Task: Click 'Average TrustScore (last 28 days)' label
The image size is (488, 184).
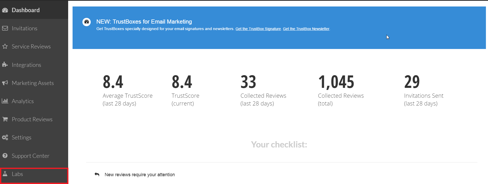Action: pos(128,100)
